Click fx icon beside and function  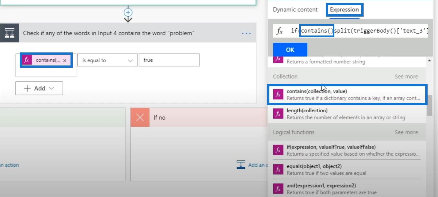coord(278,189)
